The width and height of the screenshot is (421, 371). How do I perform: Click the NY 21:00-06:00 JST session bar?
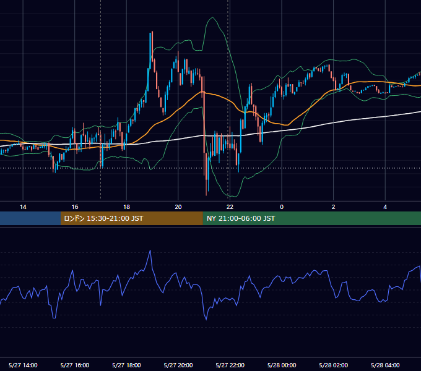pos(311,218)
